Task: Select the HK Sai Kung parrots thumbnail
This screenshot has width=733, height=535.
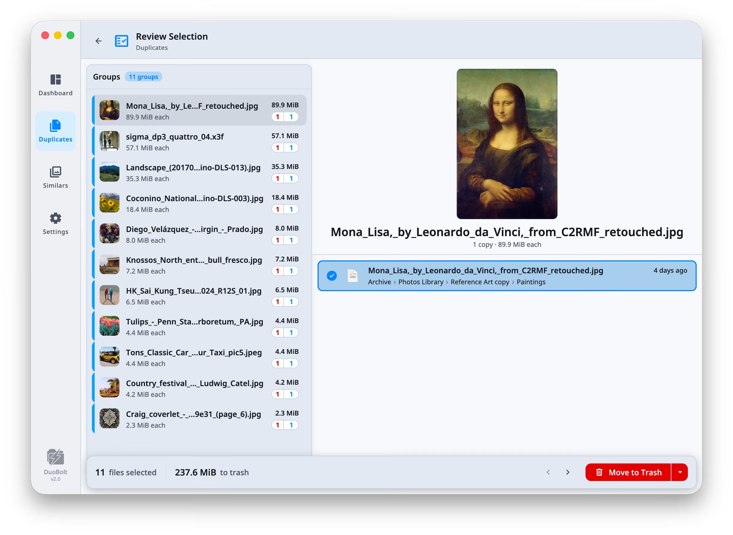Action: point(109,295)
